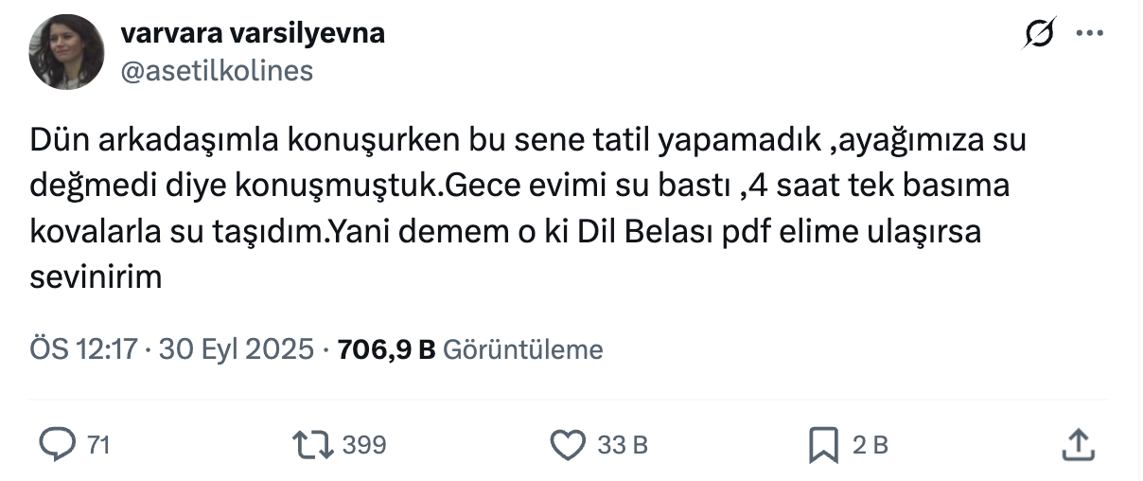The image size is (1143, 481).
Task: Click the 706,9 B views figure
Action: [386, 349]
